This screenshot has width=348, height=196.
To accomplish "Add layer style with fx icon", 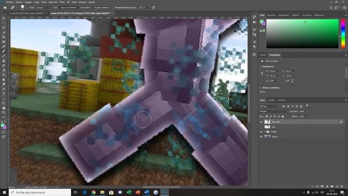I will pos(318,186).
